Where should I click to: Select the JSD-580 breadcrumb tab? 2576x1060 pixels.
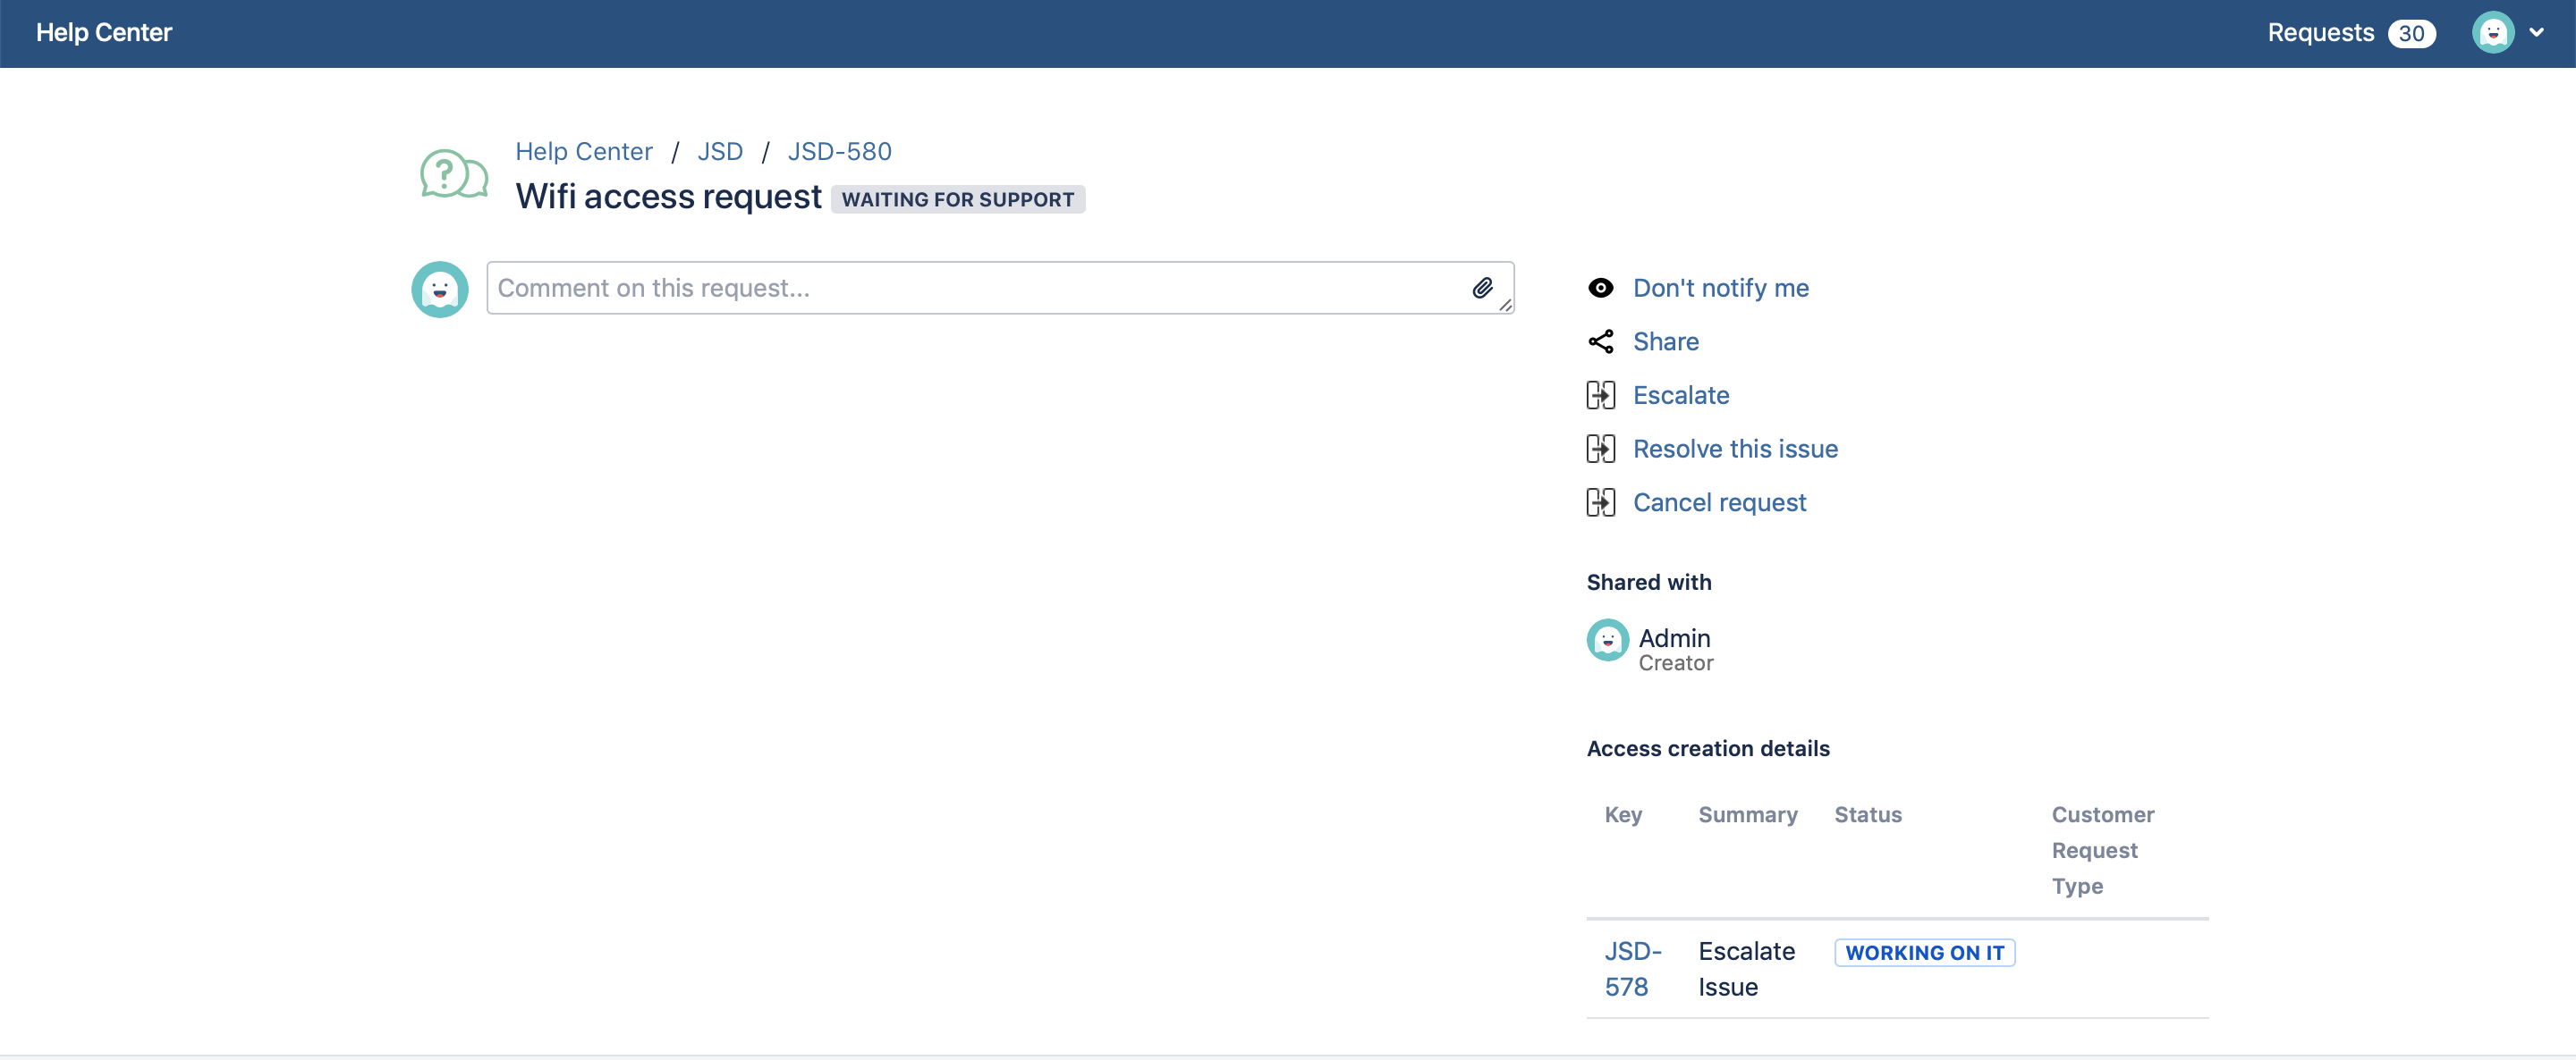(838, 151)
